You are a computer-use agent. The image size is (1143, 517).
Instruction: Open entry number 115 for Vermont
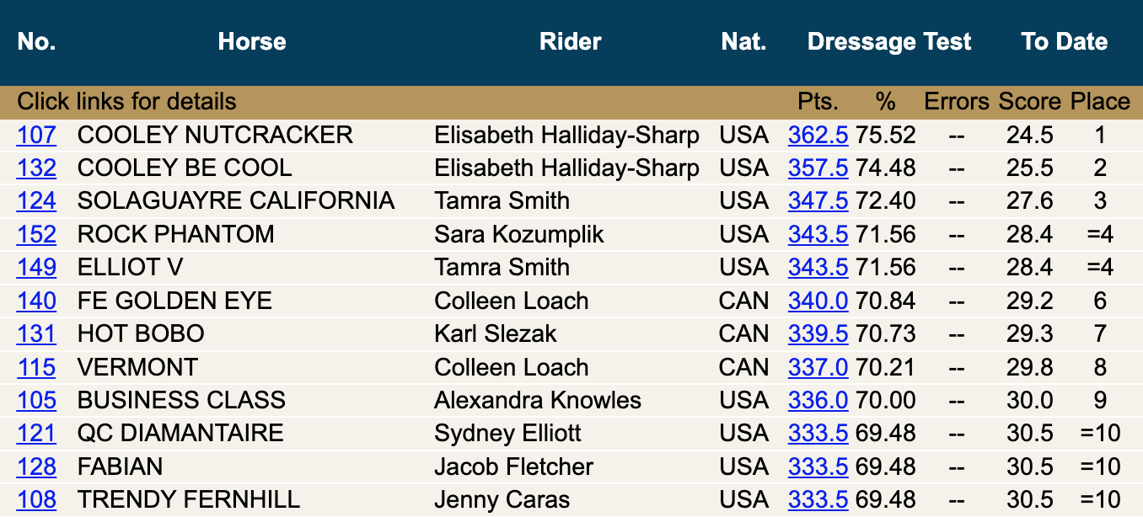coord(36,367)
